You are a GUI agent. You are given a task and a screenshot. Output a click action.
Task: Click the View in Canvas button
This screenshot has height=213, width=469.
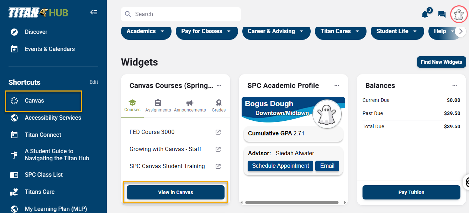[x=175, y=192]
